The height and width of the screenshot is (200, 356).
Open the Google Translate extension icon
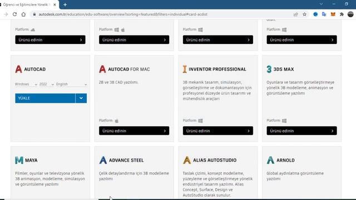pos(324,14)
